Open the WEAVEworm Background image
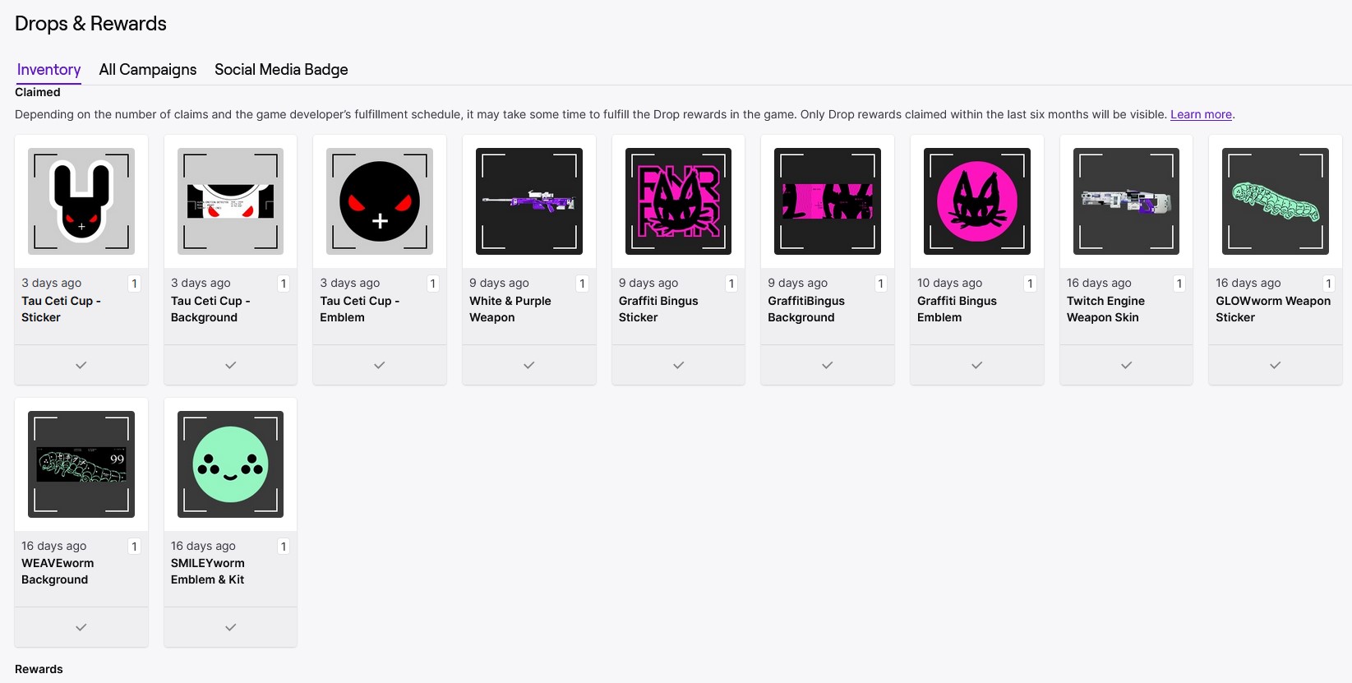Screen dimensions: 1352x683 [81, 464]
